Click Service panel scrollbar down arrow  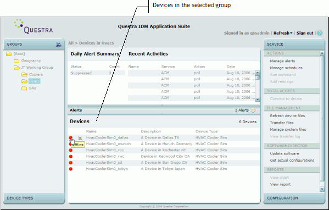[x=322, y=189]
